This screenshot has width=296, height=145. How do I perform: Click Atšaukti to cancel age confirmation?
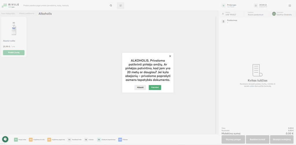(140, 87)
